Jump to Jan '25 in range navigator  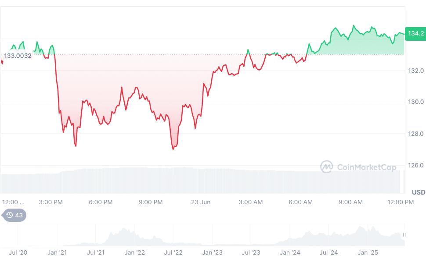point(368,252)
